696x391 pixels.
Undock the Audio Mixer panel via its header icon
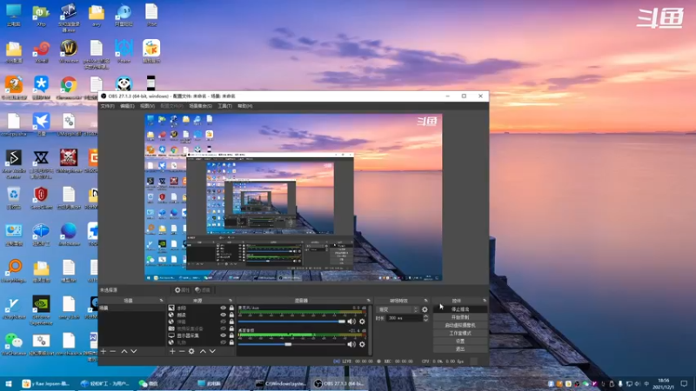coord(368,301)
